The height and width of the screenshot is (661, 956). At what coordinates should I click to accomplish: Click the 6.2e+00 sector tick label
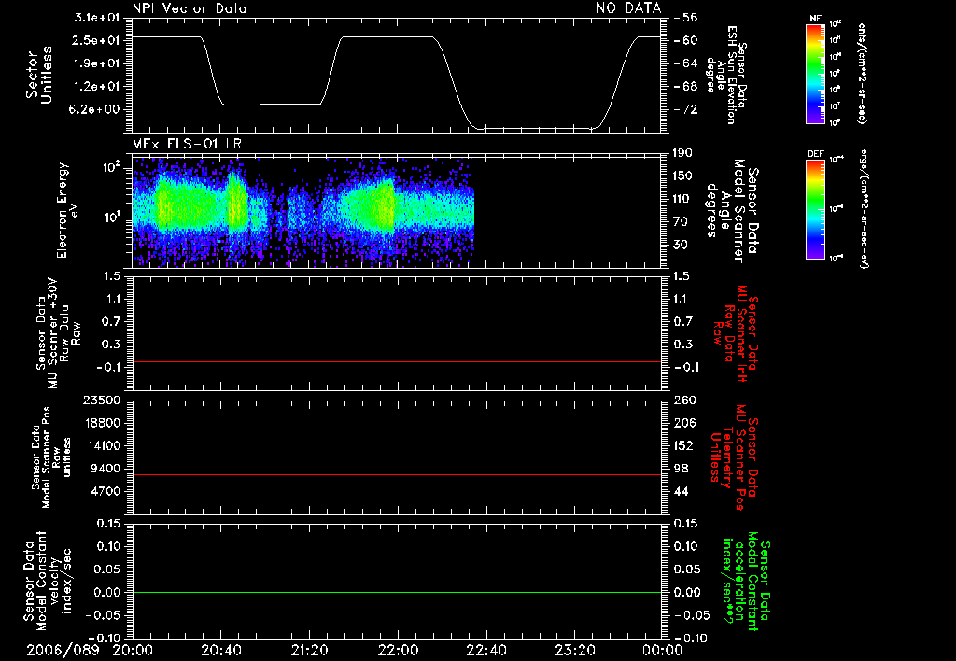(x=96, y=110)
